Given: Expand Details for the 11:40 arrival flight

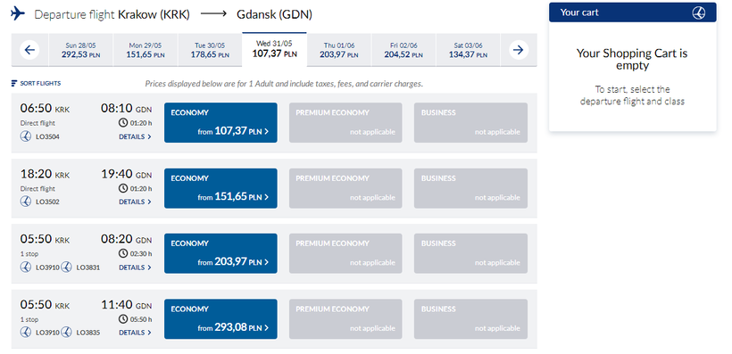Looking at the screenshot, I should (x=135, y=333).
